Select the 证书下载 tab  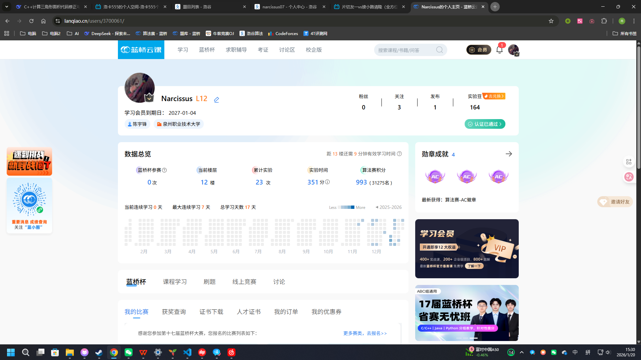coord(211,312)
